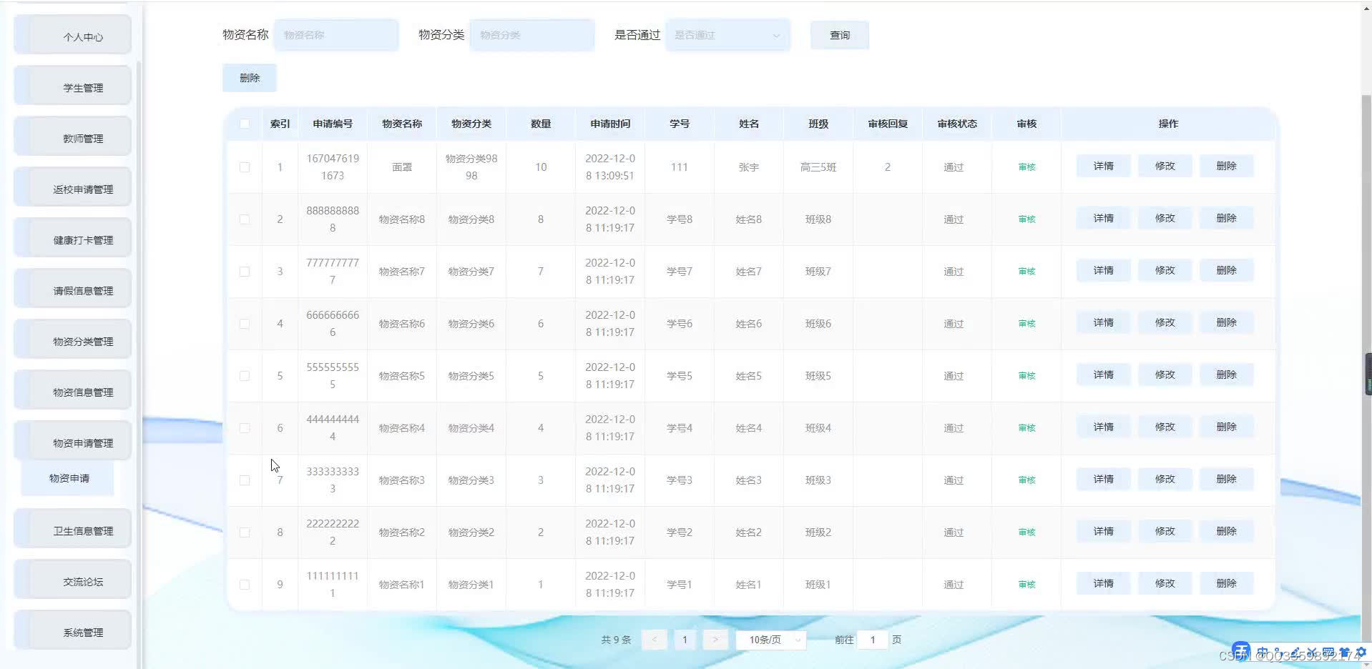Tick the 物资名称6 row checkbox
The width and height of the screenshot is (1372, 669).
[x=245, y=324]
